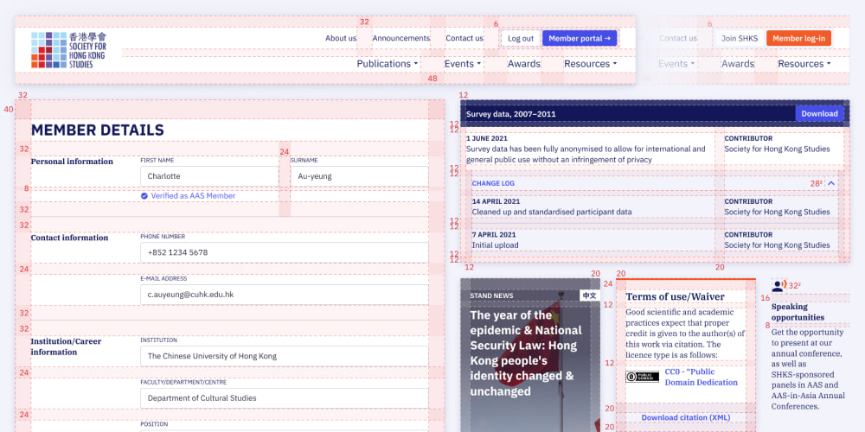The height and width of the screenshot is (432, 865).
Task: Expand the Events dropdown next to Publications
Action: click(x=463, y=64)
